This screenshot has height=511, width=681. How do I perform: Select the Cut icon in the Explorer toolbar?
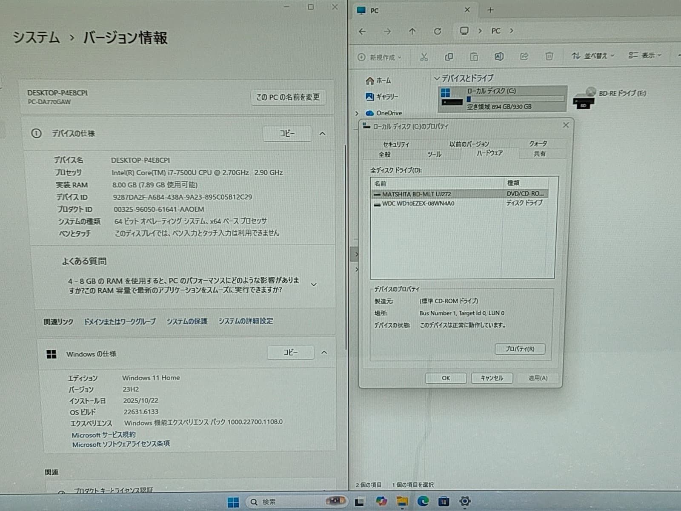pyautogui.click(x=423, y=57)
